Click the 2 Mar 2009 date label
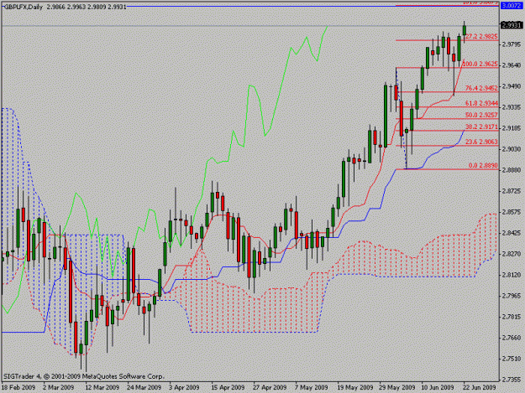This screenshot has width=525, height=393. tap(59, 387)
